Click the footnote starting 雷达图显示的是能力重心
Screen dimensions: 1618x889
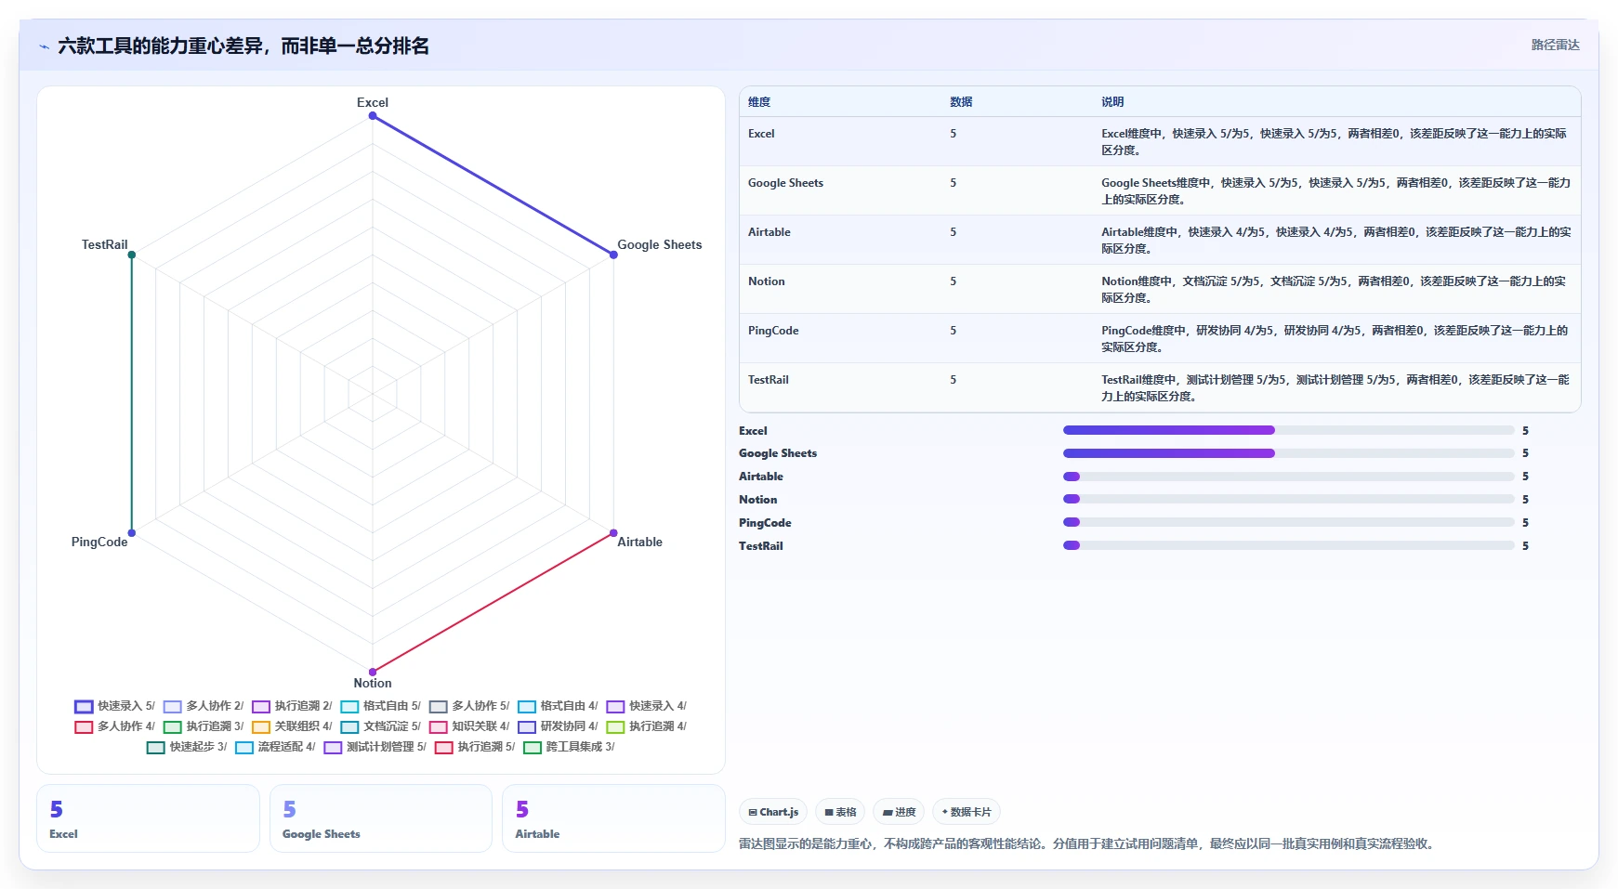[1088, 843]
